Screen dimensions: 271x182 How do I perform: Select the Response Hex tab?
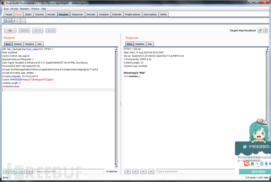pos(150,44)
